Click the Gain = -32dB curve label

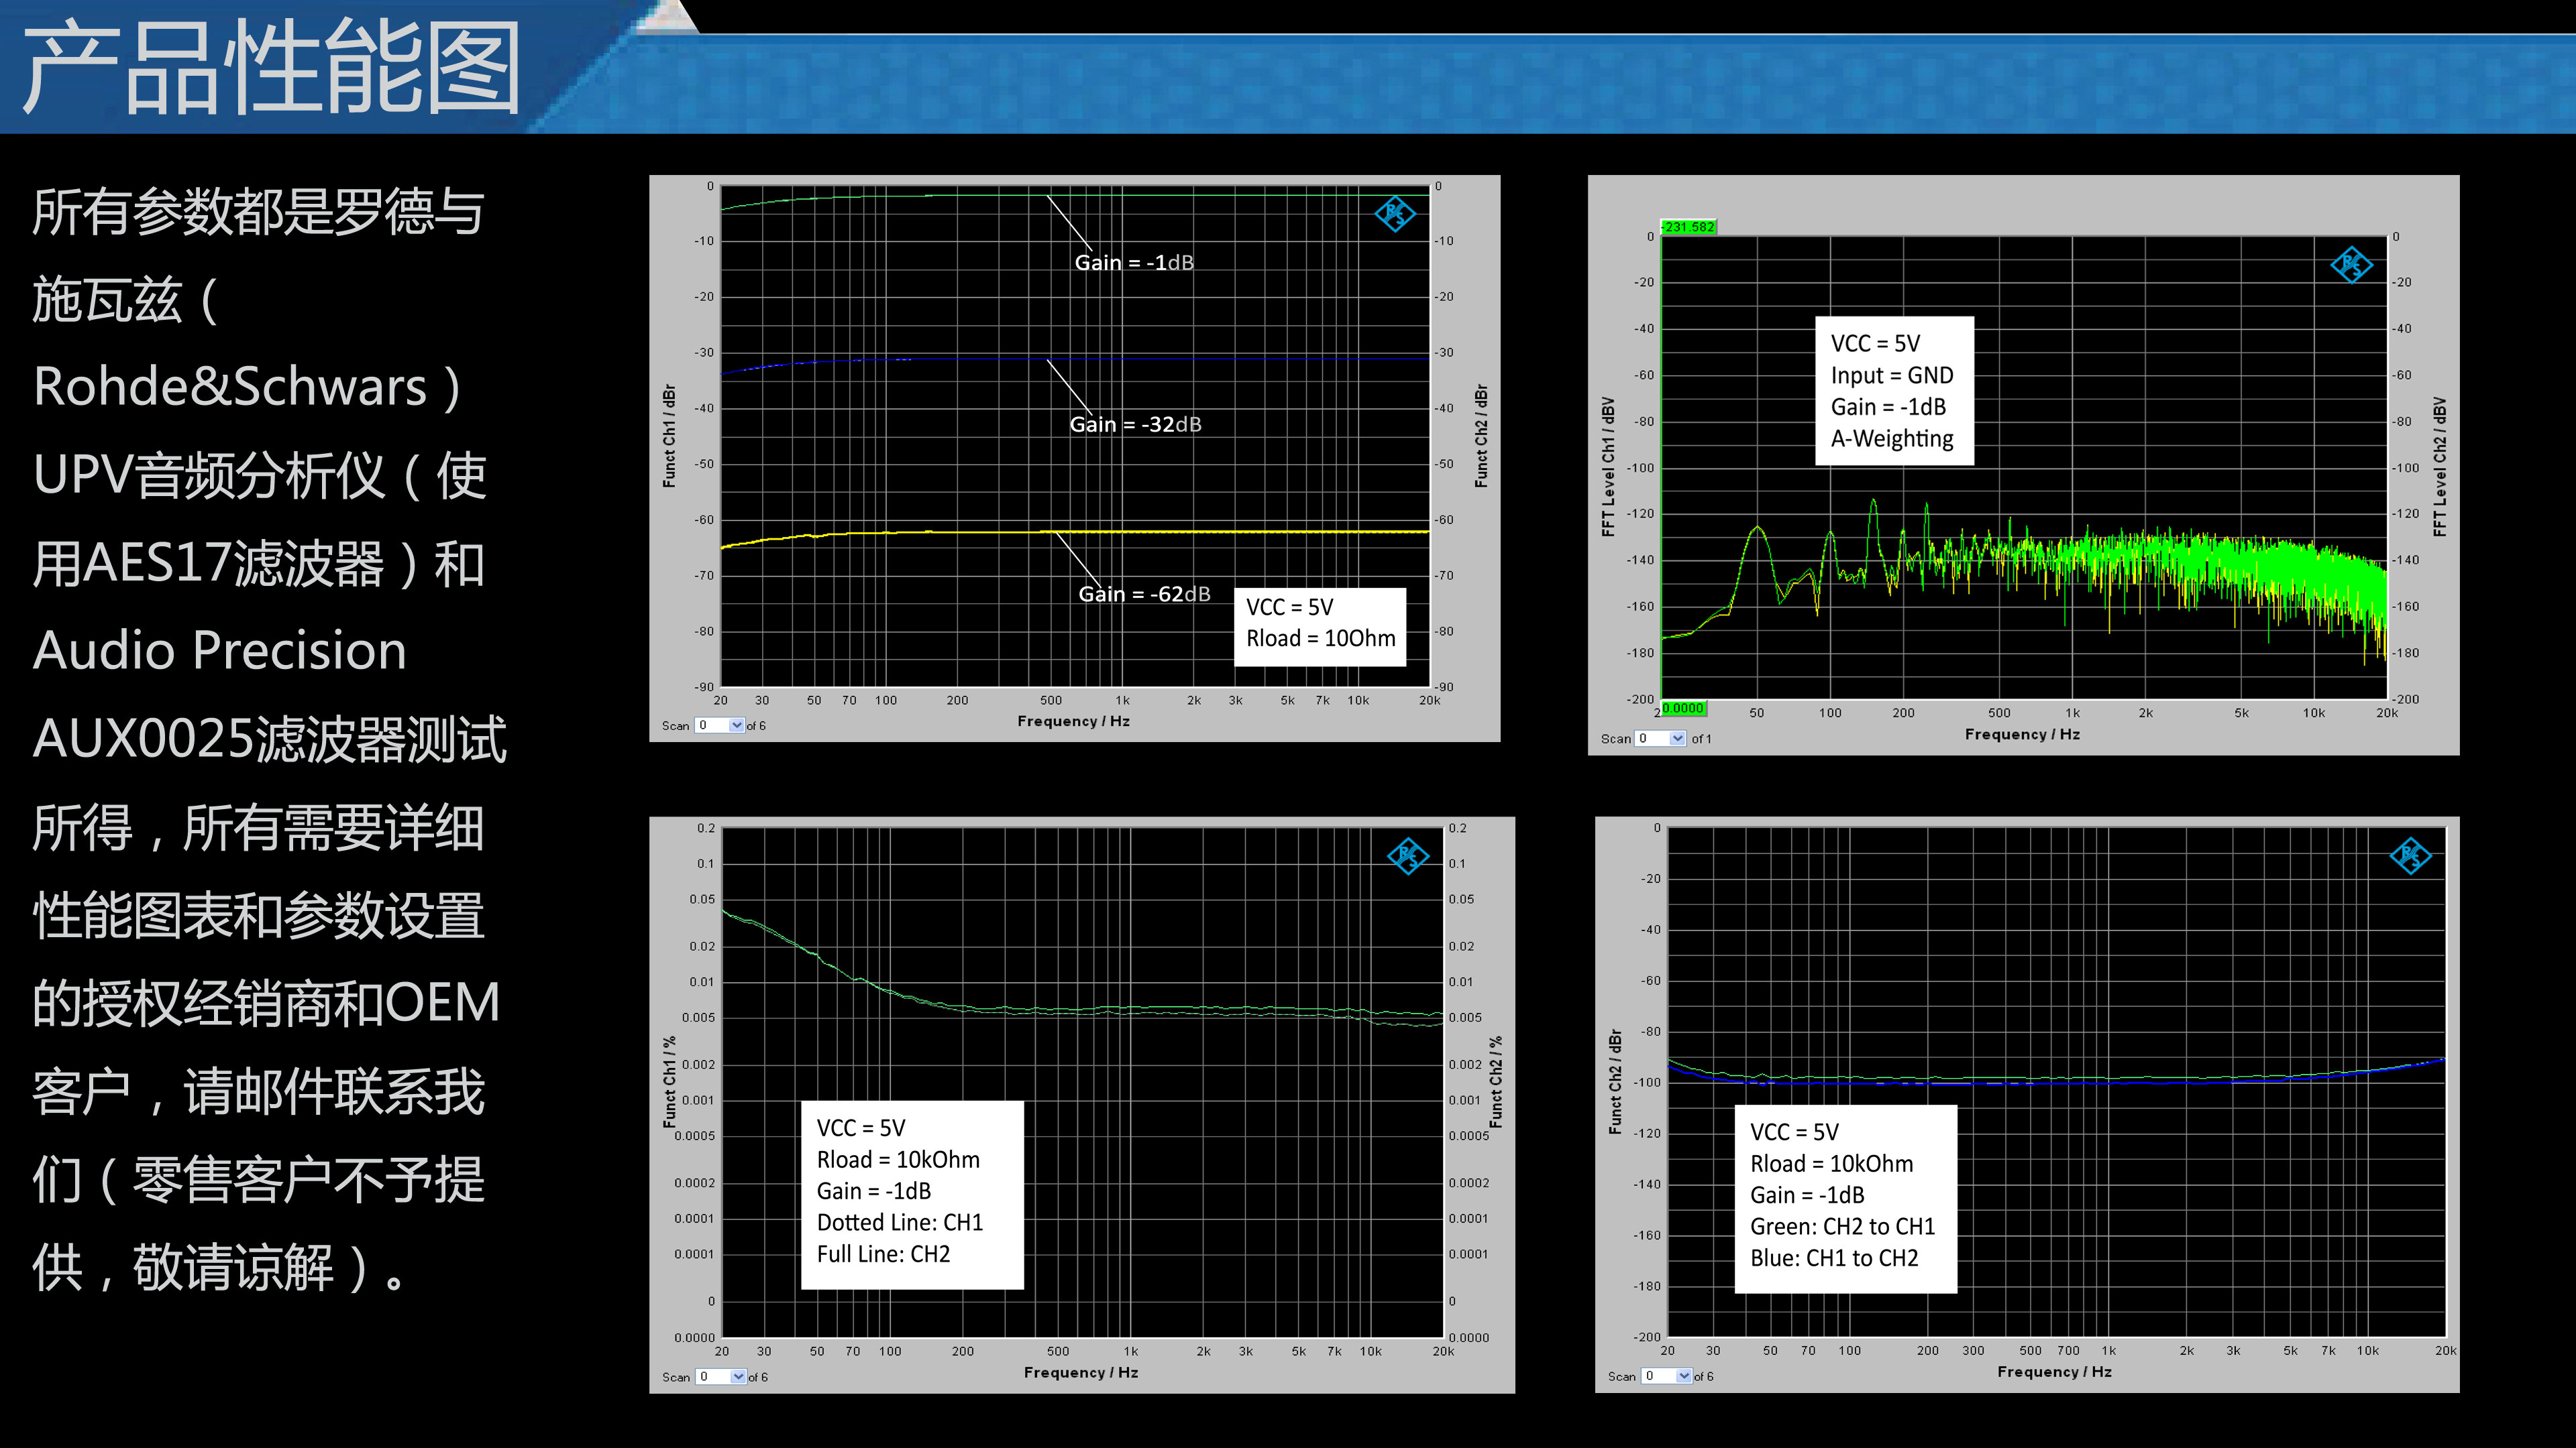pyautogui.click(x=1135, y=425)
